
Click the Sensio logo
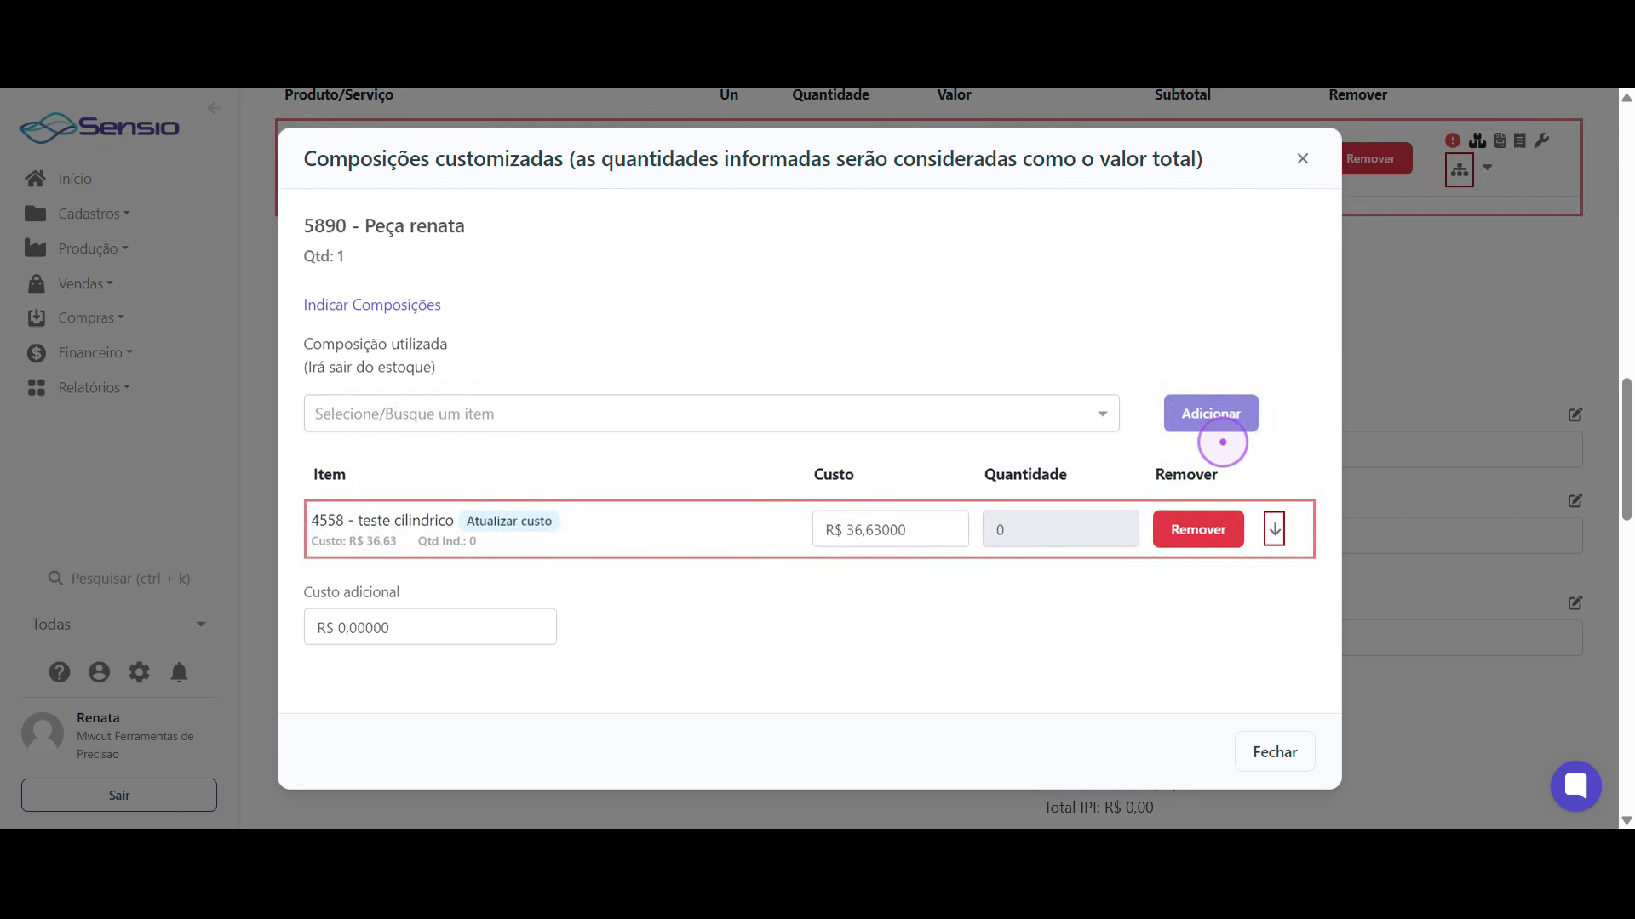tap(100, 128)
